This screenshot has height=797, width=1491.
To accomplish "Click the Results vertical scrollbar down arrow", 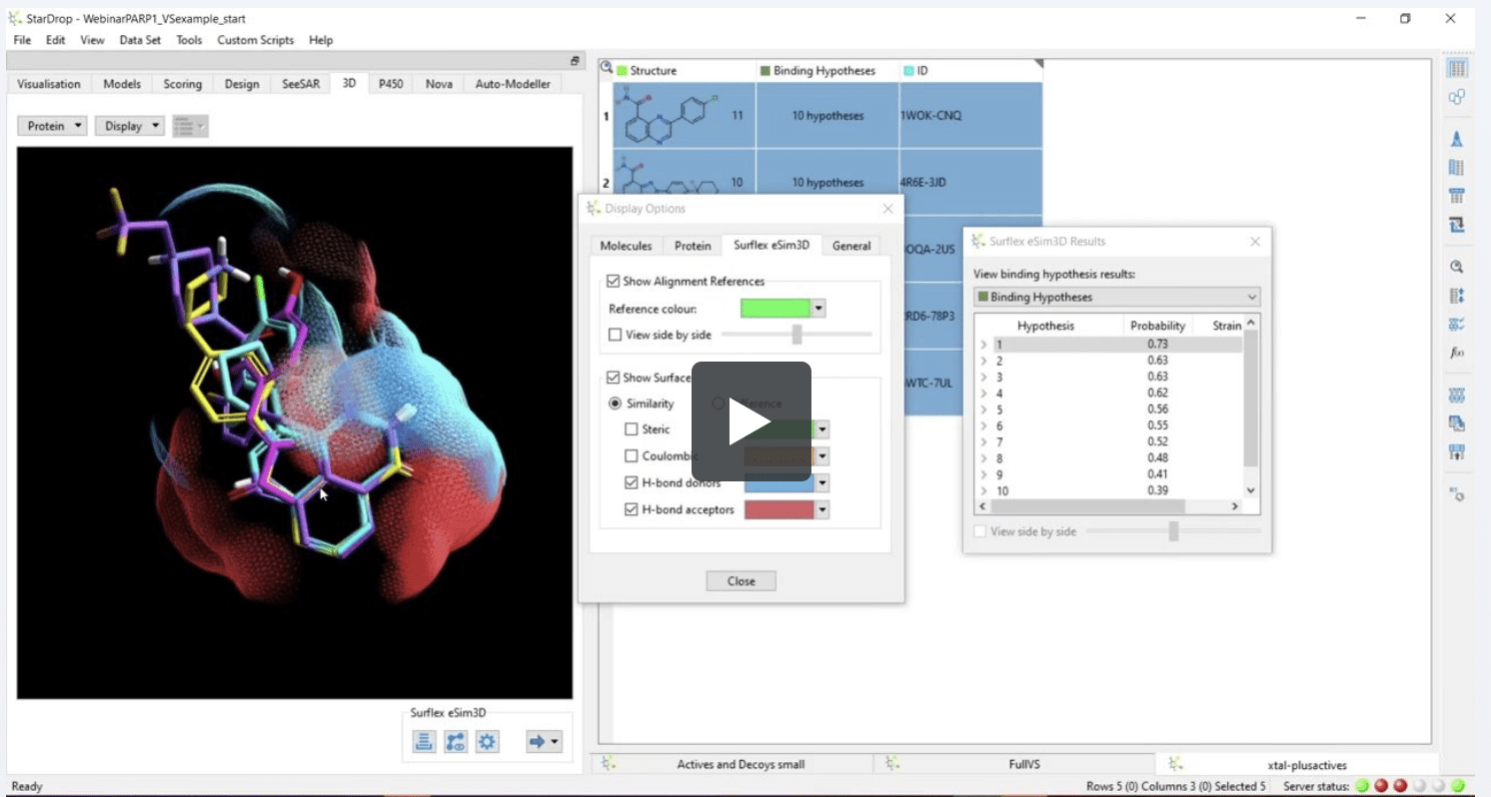I will (1251, 490).
